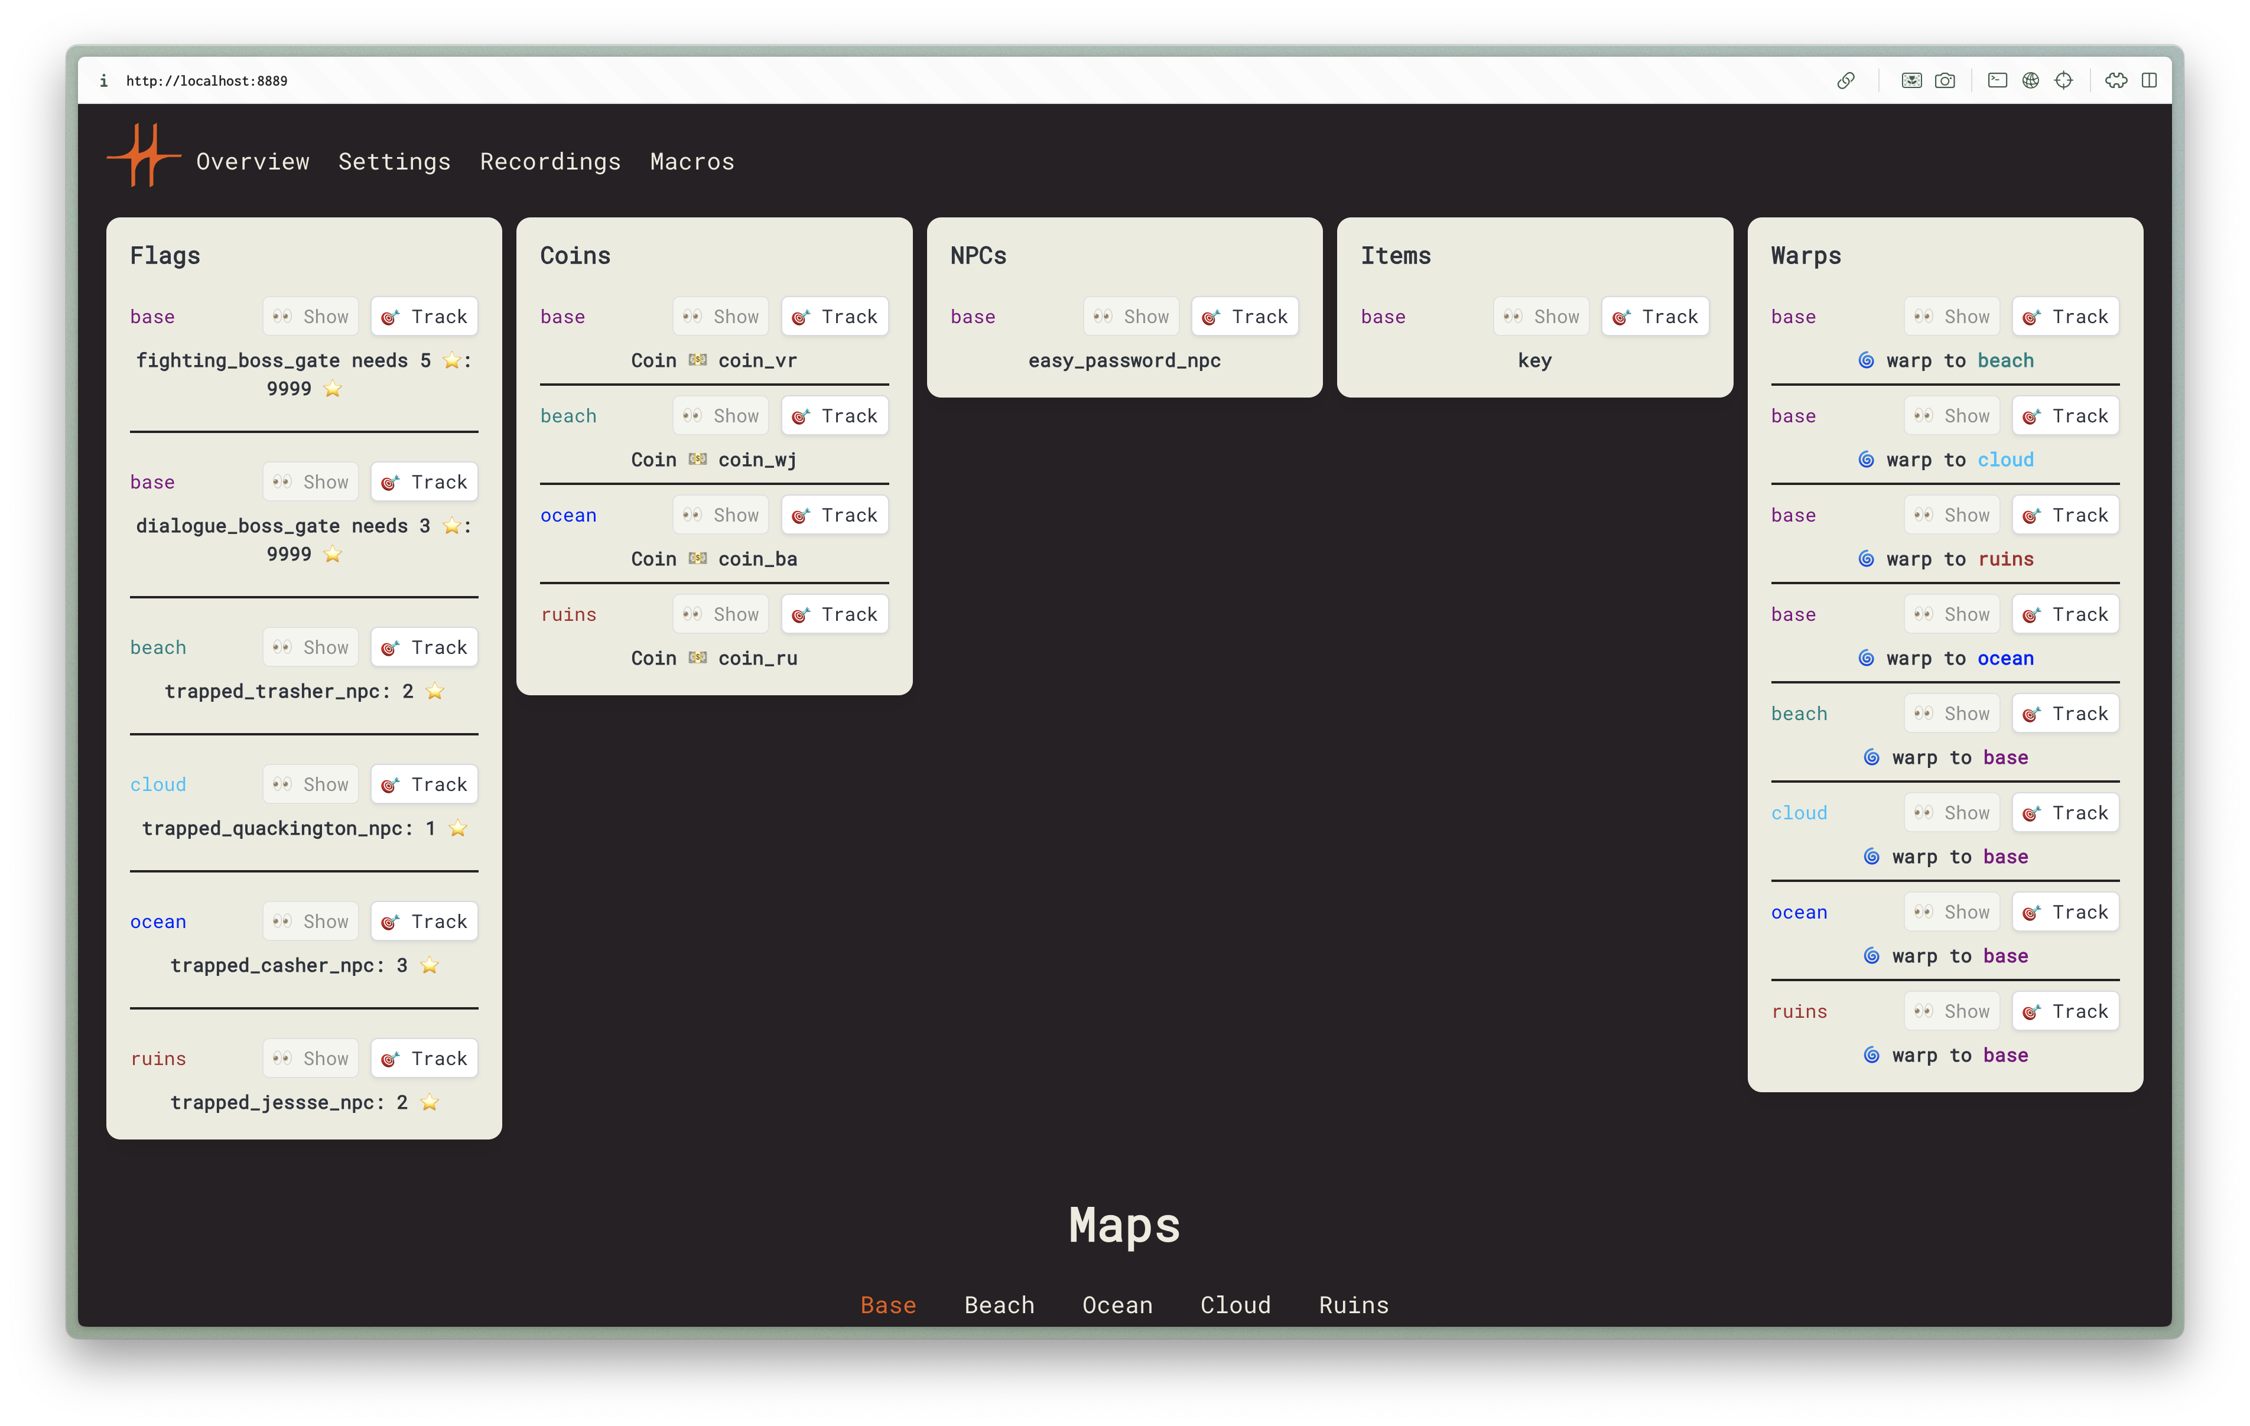Image resolution: width=2250 pixels, height=1426 pixels.
Task: Track the warp to ruins
Action: 2065,515
